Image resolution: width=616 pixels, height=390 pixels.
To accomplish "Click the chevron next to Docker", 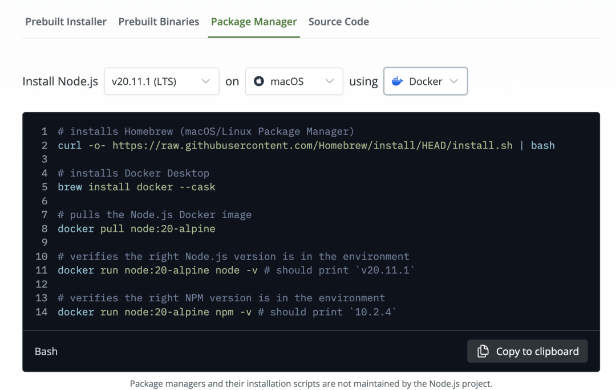I will point(454,81).
